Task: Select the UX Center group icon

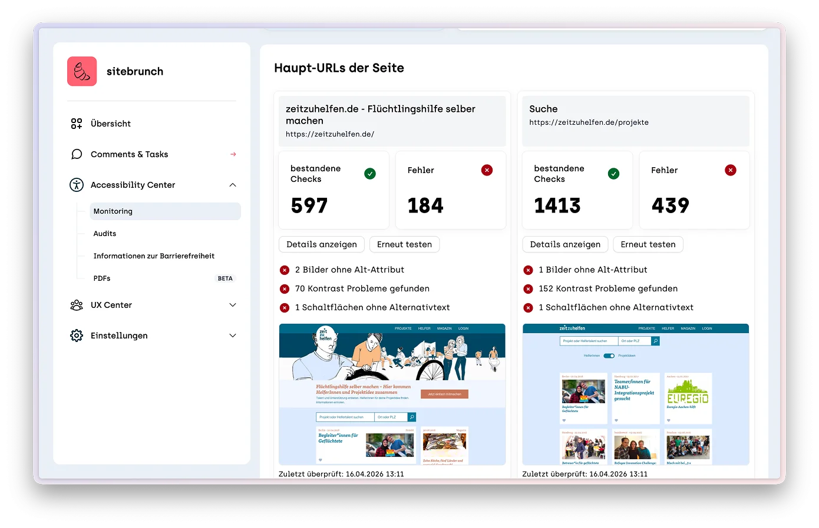Action: pyautogui.click(x=76, y=305)
